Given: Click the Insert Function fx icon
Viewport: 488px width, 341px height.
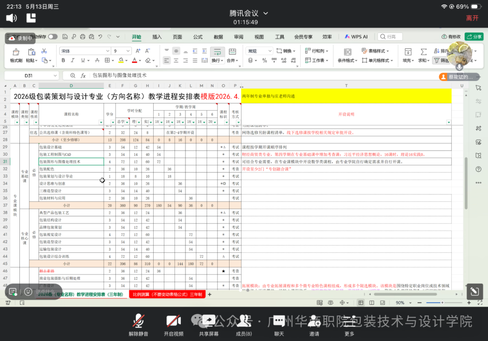Looking at the screenshot, I should (x=83, y=76).
